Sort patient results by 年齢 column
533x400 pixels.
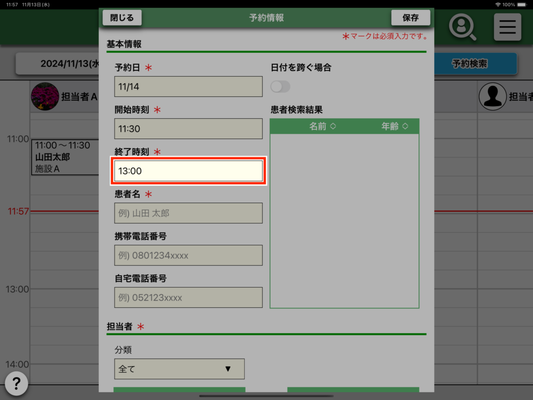click(x=395, y=127)
